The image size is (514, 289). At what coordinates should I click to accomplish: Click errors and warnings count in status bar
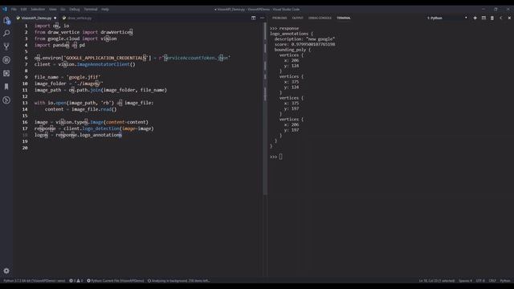(76, 281)
